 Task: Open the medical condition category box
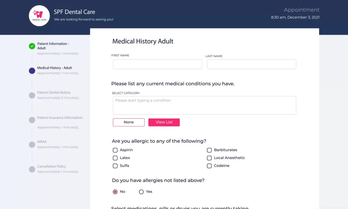[x=204, y=105]
